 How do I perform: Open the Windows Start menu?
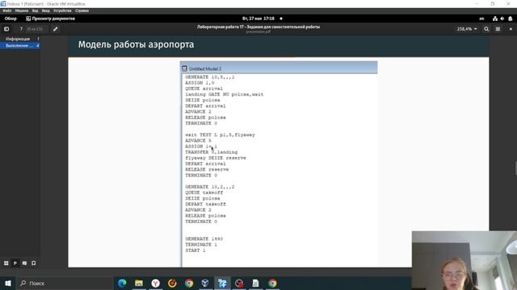[x=8, y=283]
